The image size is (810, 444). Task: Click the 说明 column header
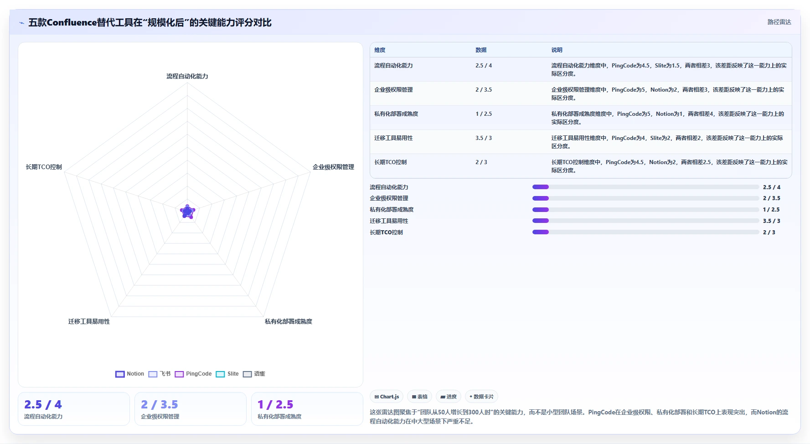[x=557, y=50]
